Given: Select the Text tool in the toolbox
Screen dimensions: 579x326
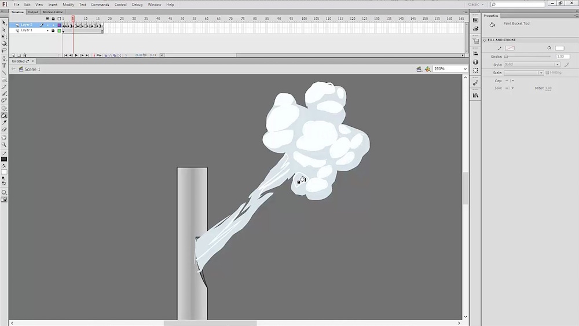Looking at the screenshot, I should [x=4, y=65].
